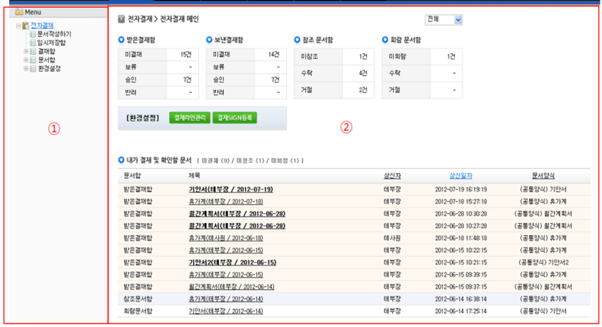The height and width of the screenshot is (327, 602).
Task: Select 결재함 in the menu tree
Action: (x=47, y=51)
